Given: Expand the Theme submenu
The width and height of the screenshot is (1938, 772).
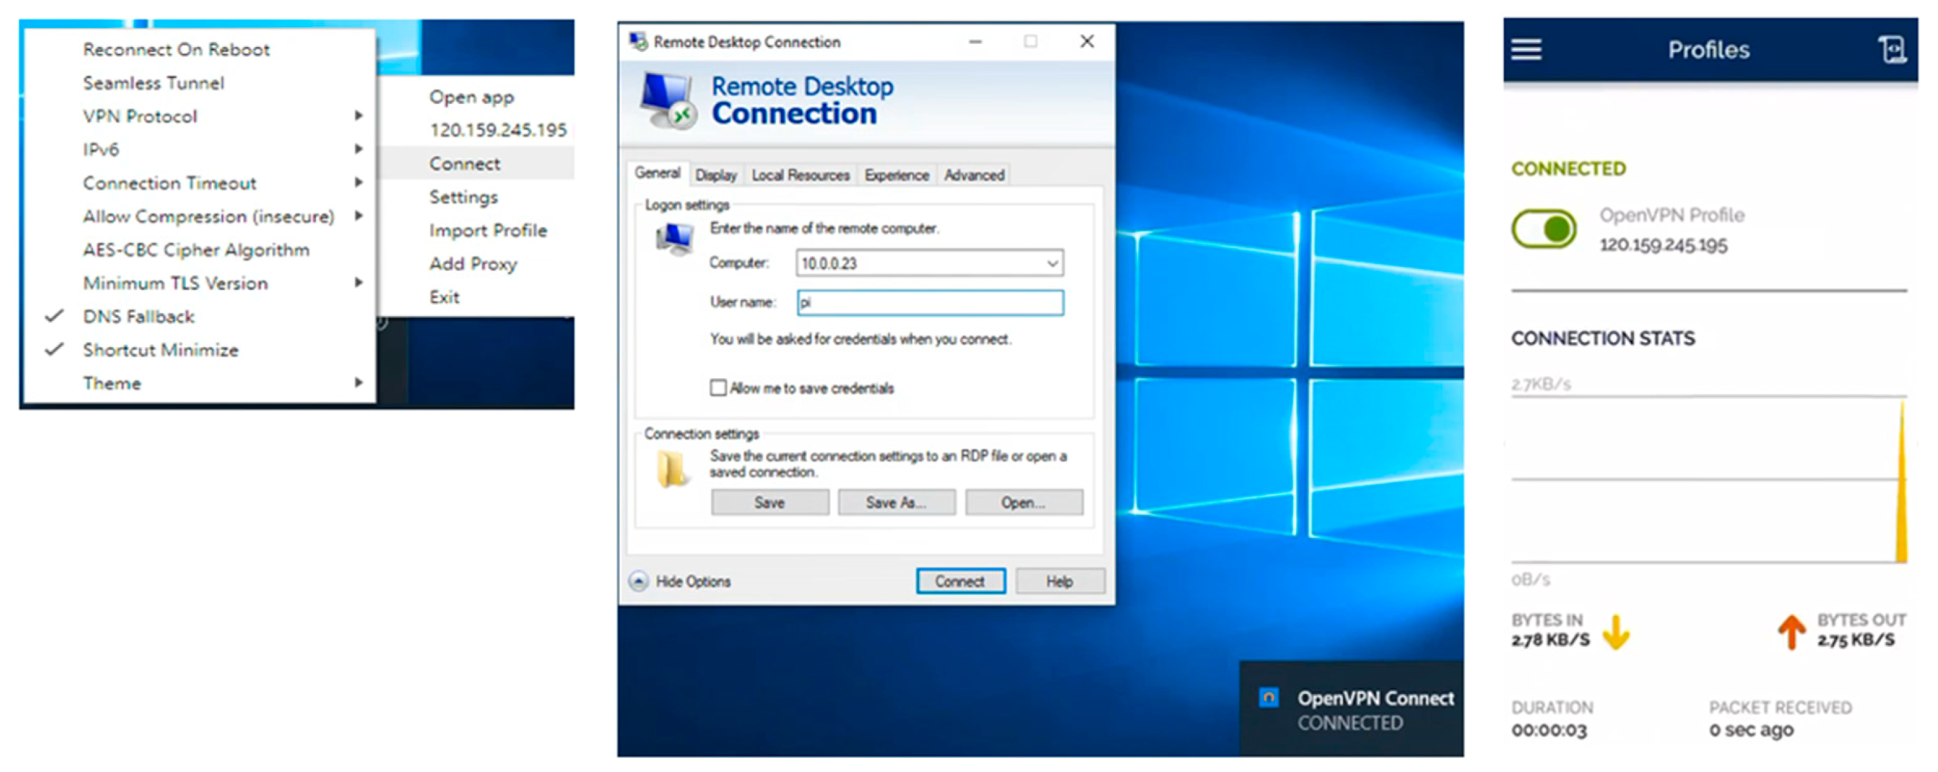Looking at the screenshot, I should pos(112,383).
